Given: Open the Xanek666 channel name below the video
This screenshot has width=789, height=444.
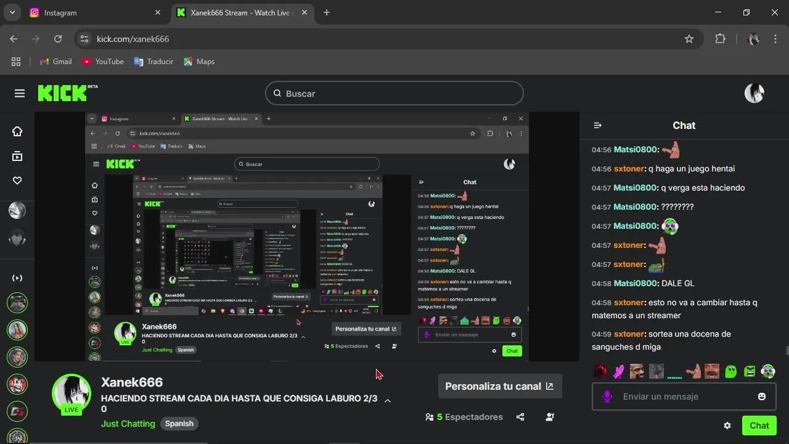Looking at the screenshot, I should [x=132, y=382].
